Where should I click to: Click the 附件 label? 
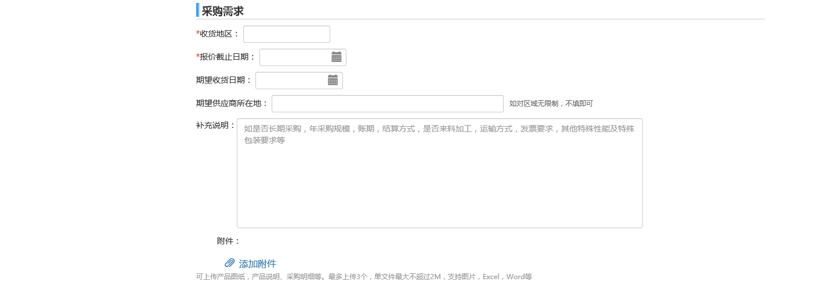229,241
